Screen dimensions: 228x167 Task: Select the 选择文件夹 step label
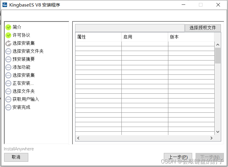coord(23,91)
